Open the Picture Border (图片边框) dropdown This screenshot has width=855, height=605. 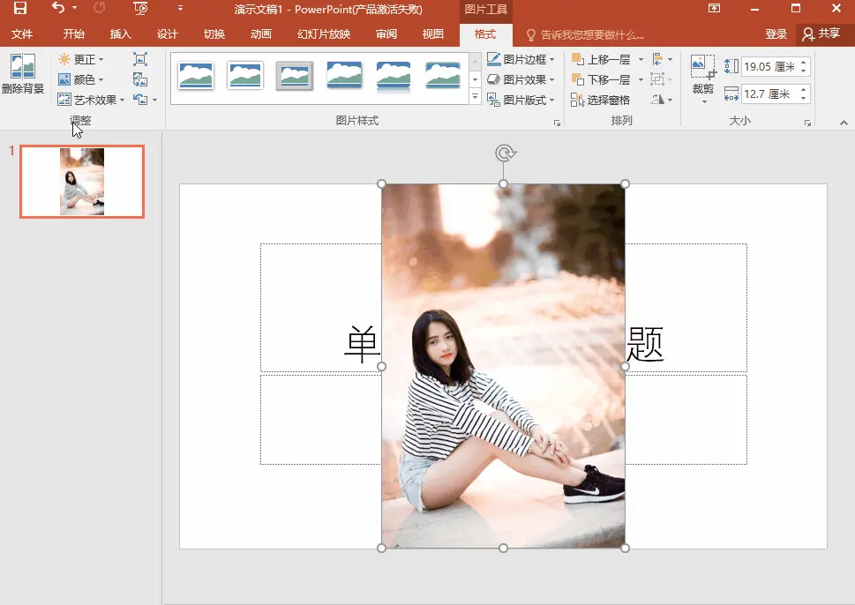(x=521, y=59)
